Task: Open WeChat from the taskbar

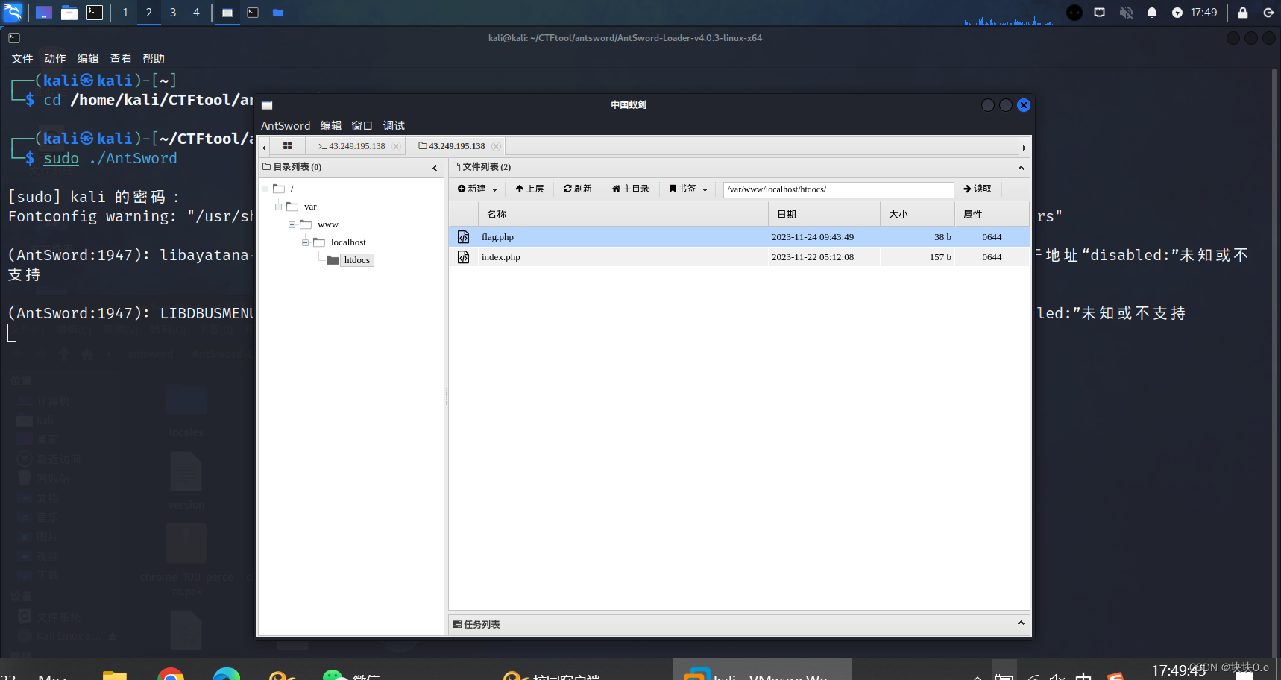Action: [333, 675]
